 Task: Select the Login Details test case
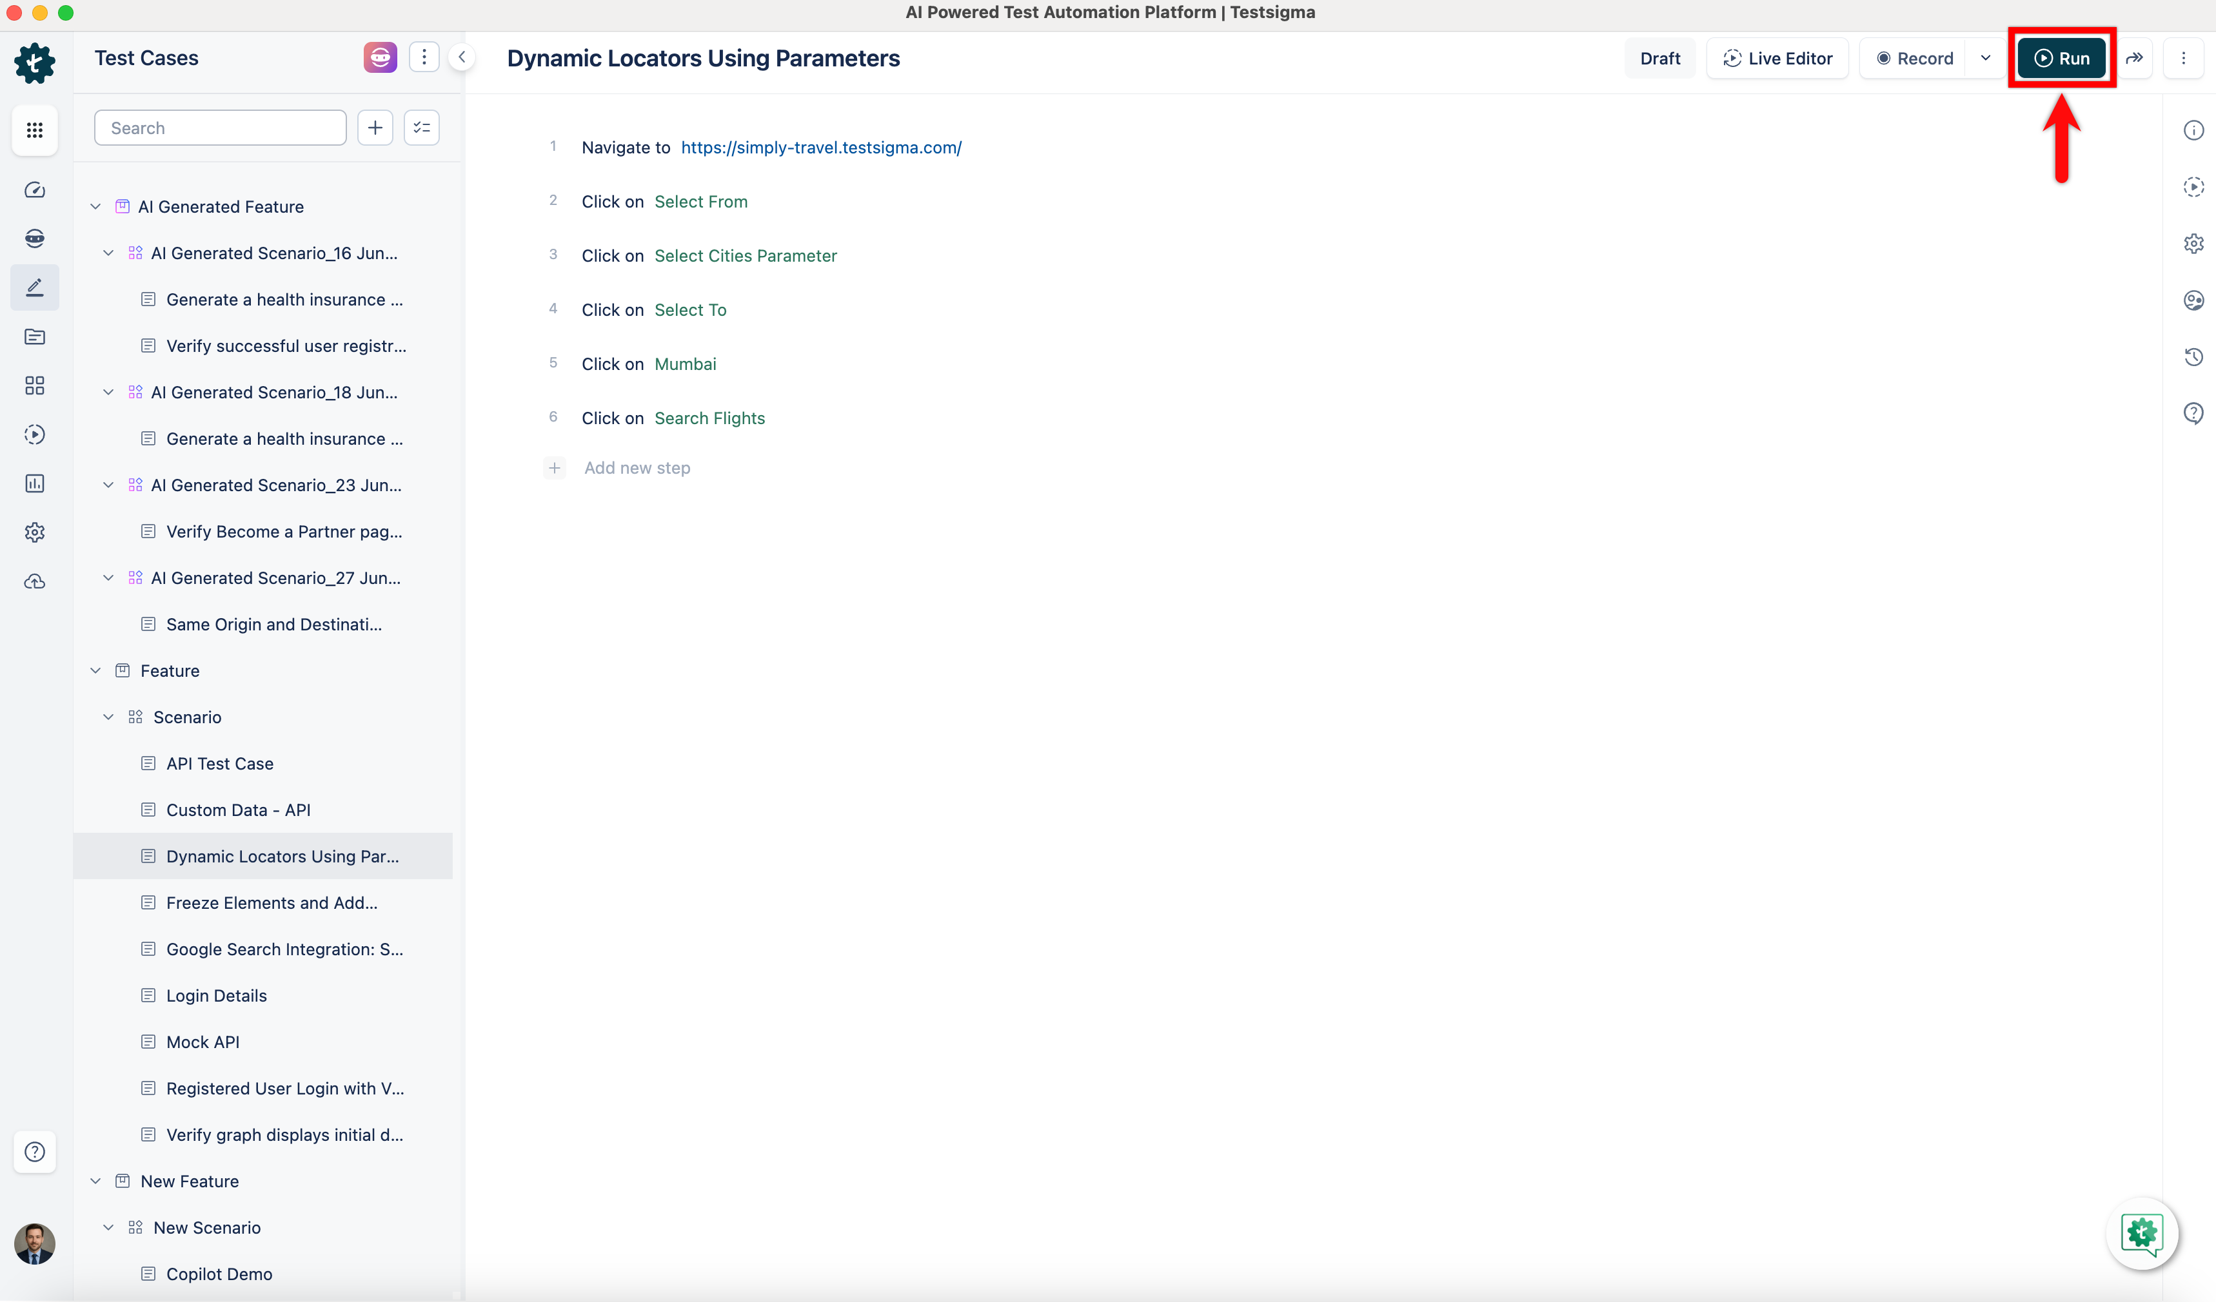(216, 995)
